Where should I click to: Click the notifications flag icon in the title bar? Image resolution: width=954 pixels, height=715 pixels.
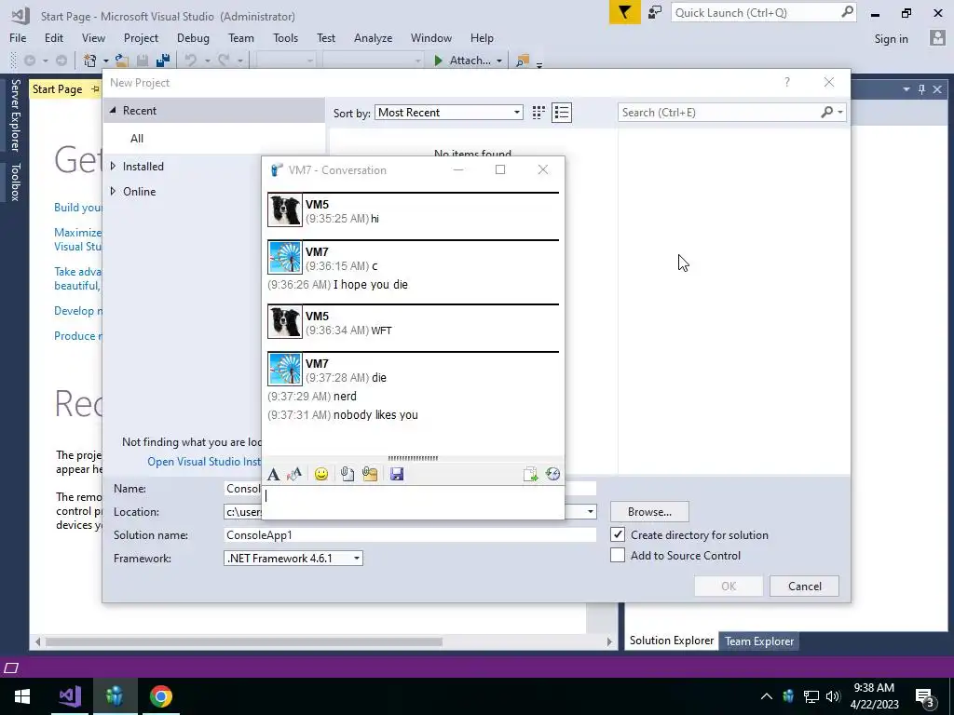tap(625, 12)
